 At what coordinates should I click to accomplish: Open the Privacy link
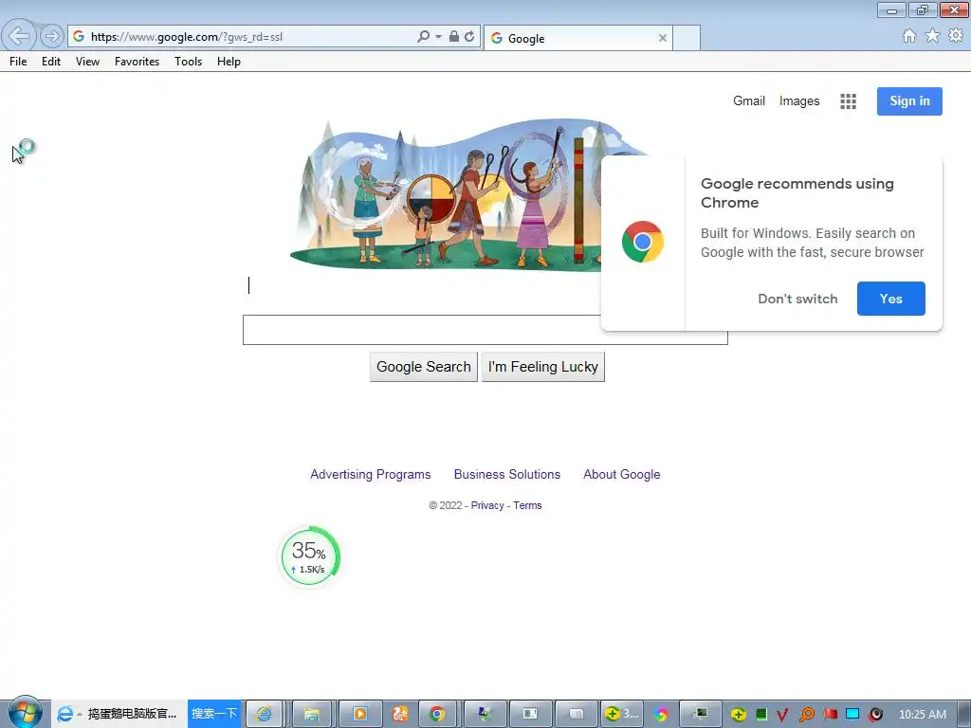click(x=487, y=505)
